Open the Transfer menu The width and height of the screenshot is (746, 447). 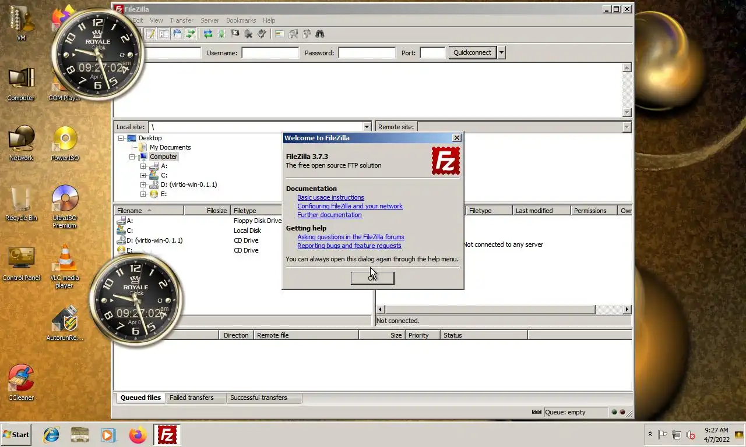coord(181,20)
